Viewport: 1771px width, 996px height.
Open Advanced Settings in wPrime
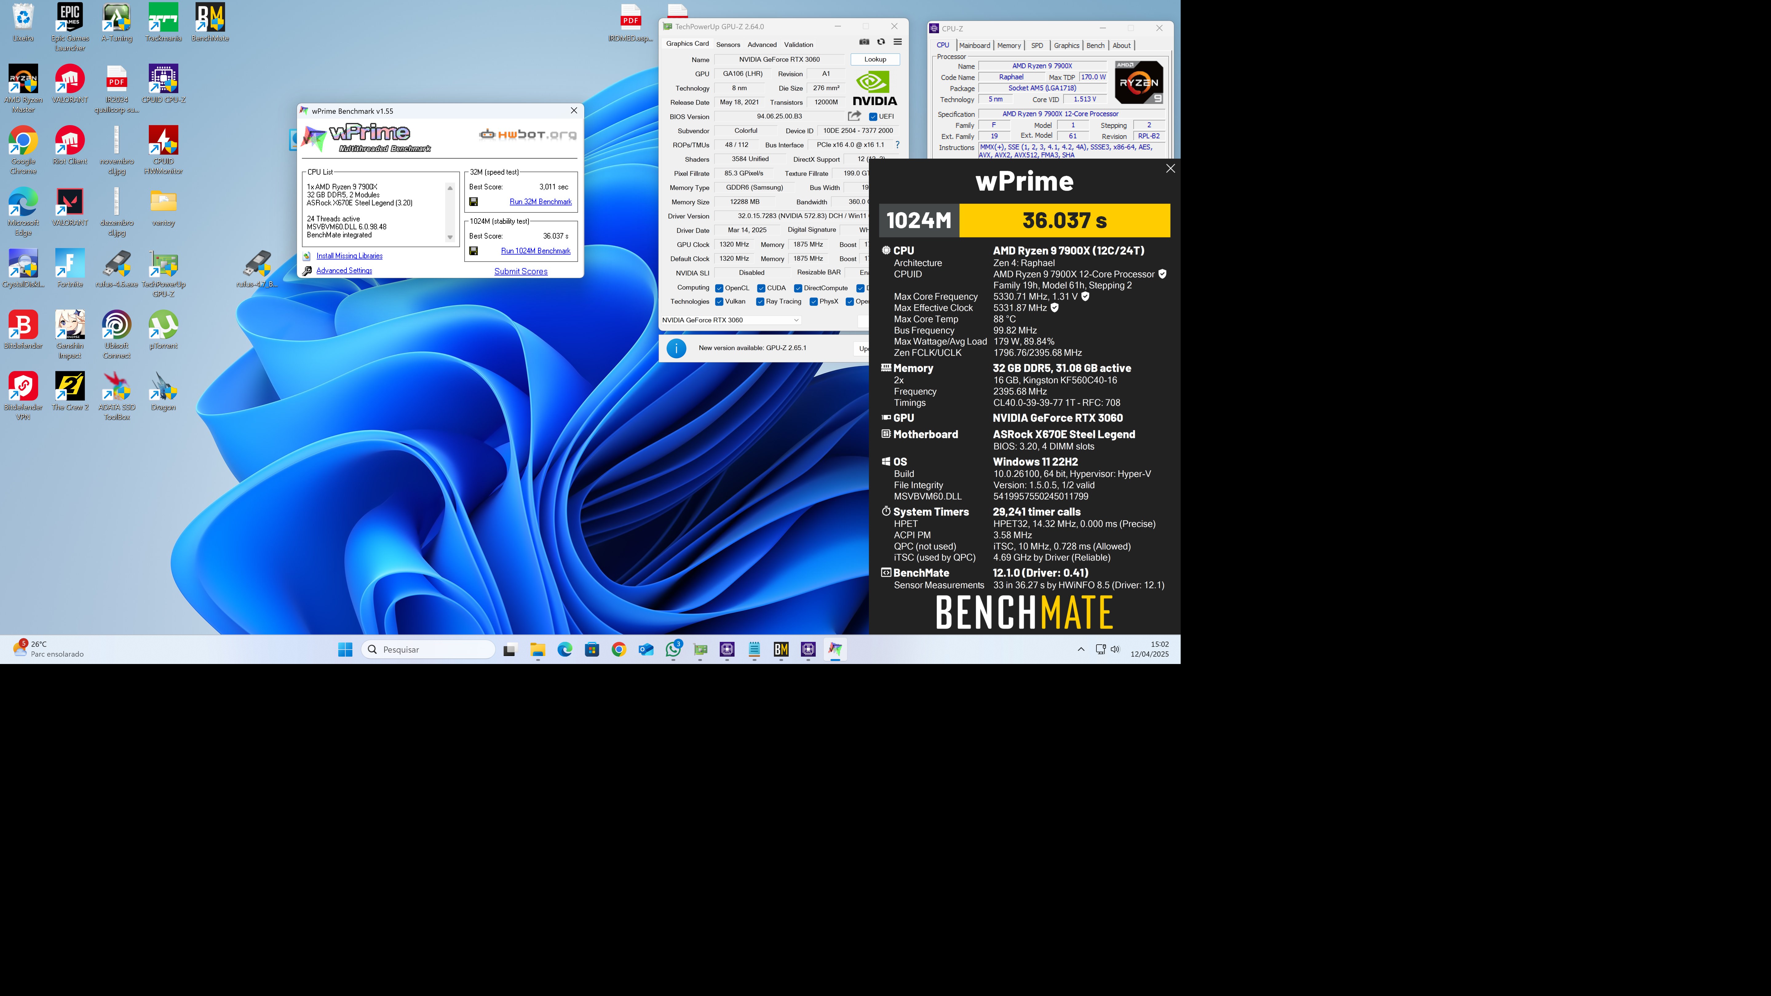[344, 271]
